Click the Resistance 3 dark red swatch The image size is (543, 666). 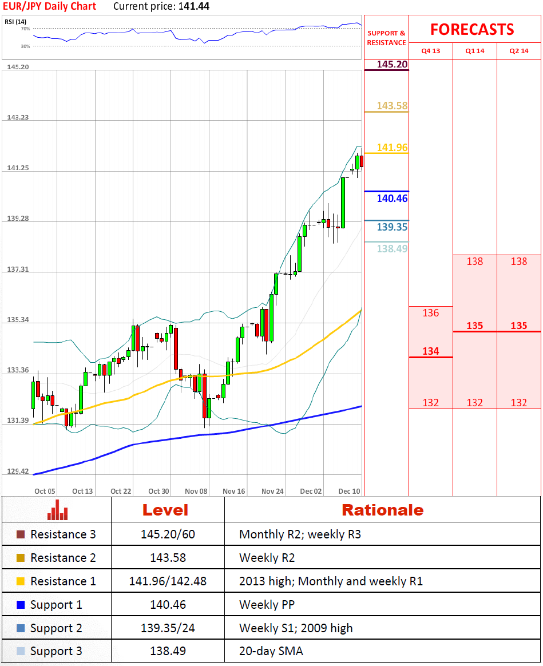point(21,535)
